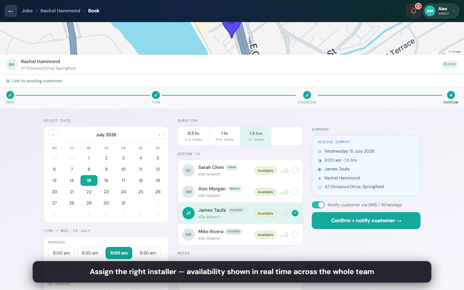
Task: Click Alex Morgan's workload bars icon
Action: [284, 192]
